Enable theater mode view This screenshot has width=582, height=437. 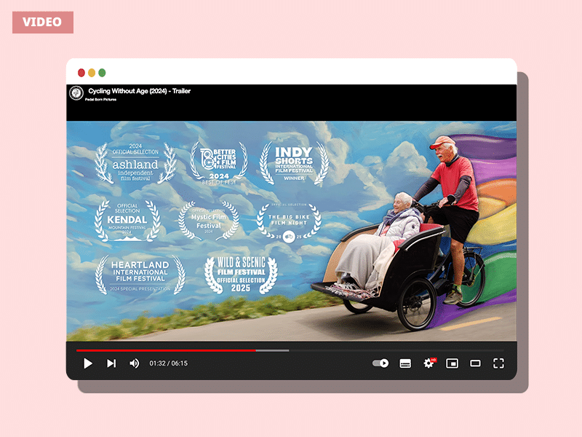coord(475,363)
